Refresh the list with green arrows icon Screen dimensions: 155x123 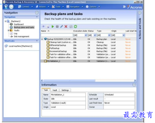(75, 27)
